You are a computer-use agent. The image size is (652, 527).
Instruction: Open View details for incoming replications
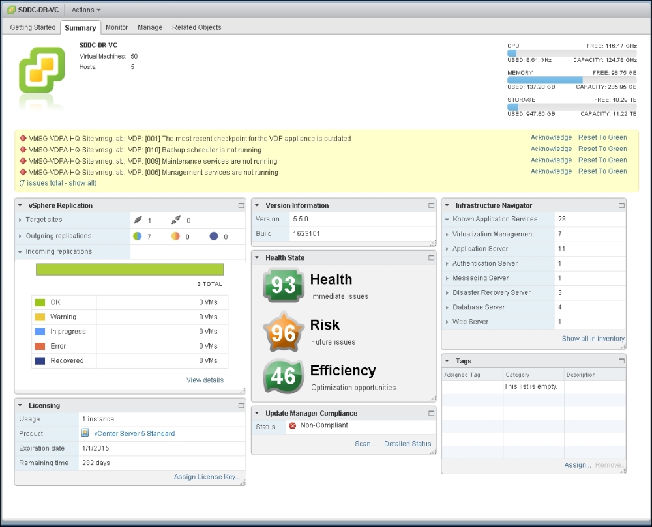click(205, 380)
